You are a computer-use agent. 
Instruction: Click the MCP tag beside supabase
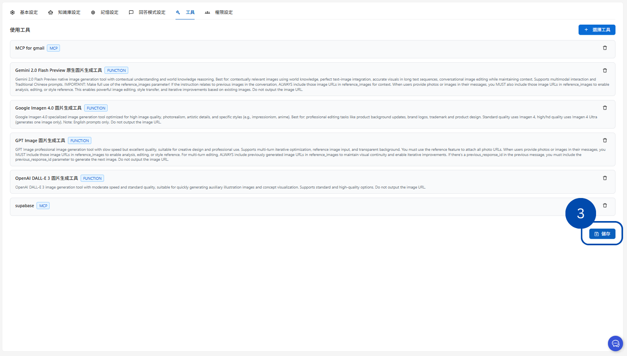(x=43, y=206)
